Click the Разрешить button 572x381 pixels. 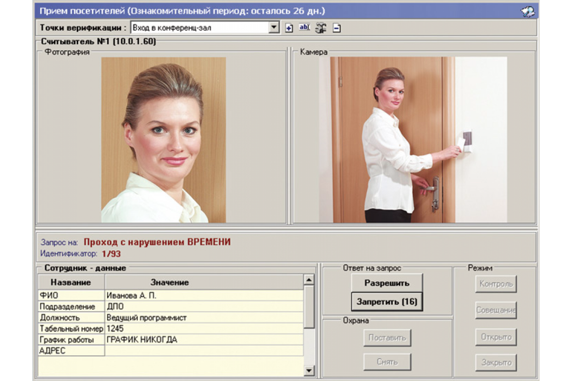[387, 283]
